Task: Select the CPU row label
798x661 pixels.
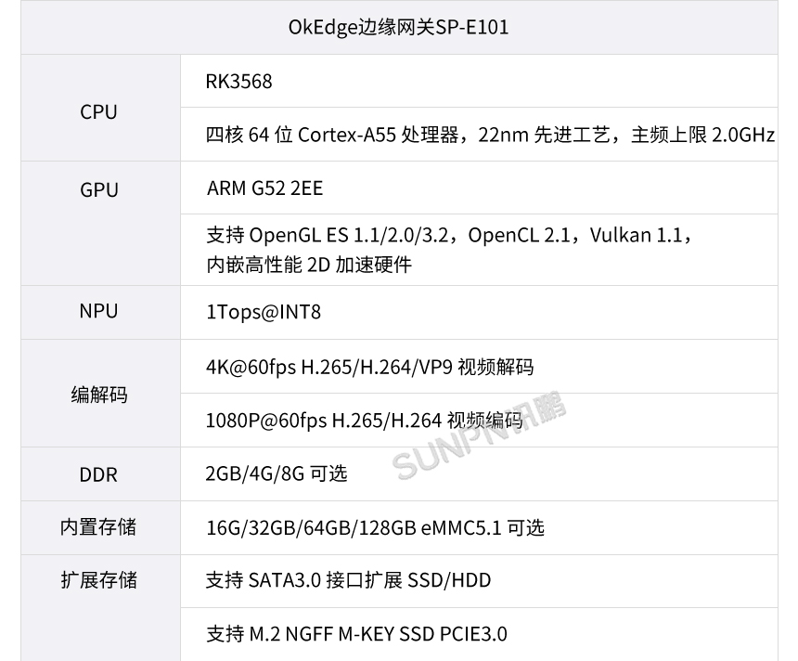Action: [x=99, y=112]
